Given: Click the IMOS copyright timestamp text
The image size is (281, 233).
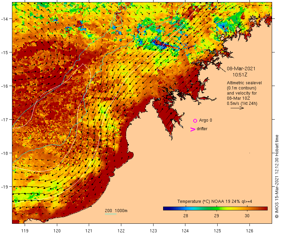Looking at the screenshot, I should (277, 176).
